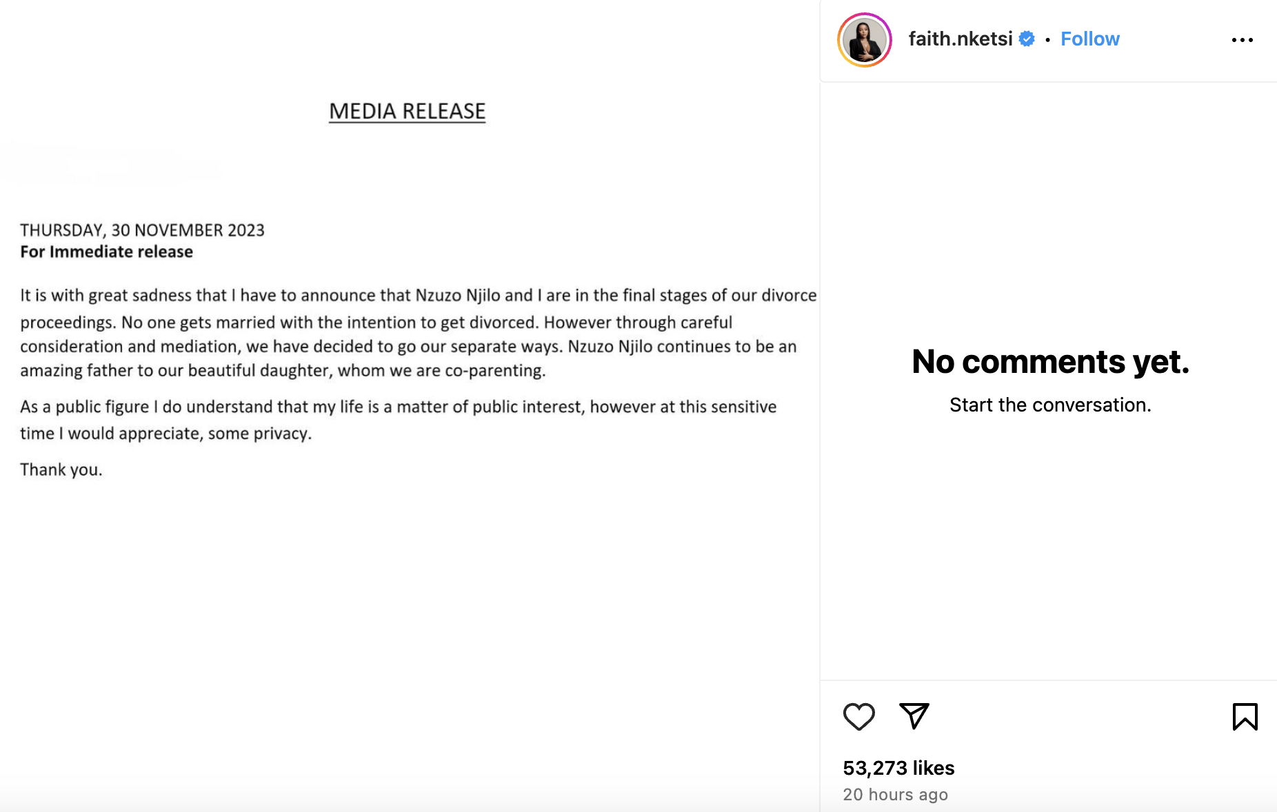The height and width of the screenshot is (812, 1277).
Task: Click the Thank you closing line
Action: click(61, 470)
